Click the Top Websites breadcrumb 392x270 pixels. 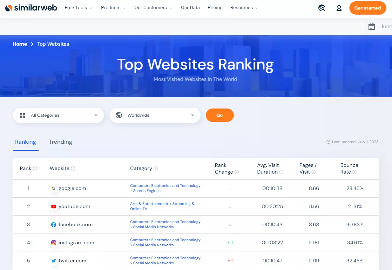click(x=53, y=44)
